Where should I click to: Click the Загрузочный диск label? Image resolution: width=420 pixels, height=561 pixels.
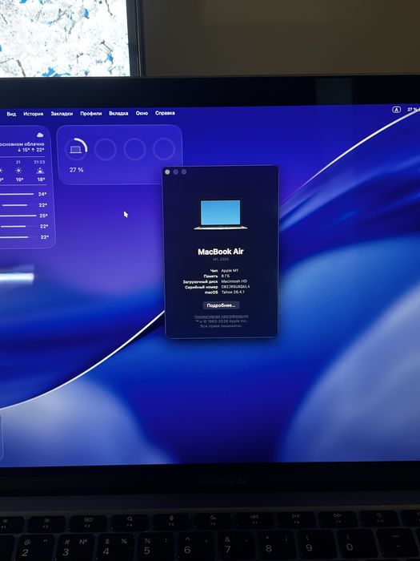pyautogui.click(x=200, y=281)
